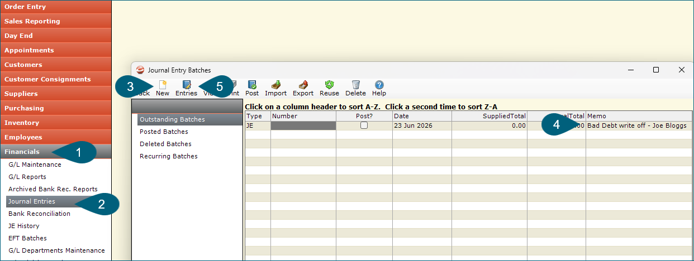The image size is (694, 261).
Task: Click the Post toolbar icon
Action: [x=252, y=88]
